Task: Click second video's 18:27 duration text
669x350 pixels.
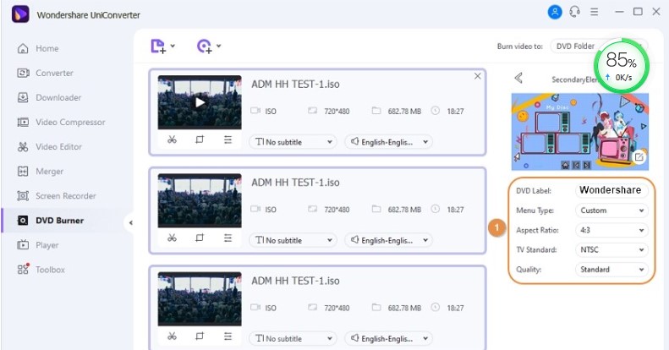Action: click(x=455, y=210)
